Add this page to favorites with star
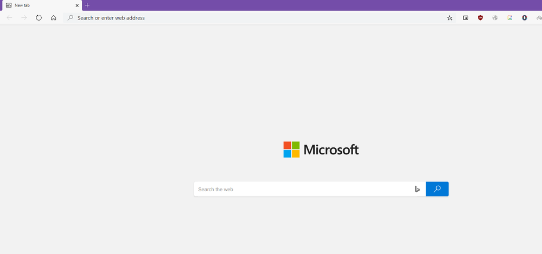 tap(450, 18)
